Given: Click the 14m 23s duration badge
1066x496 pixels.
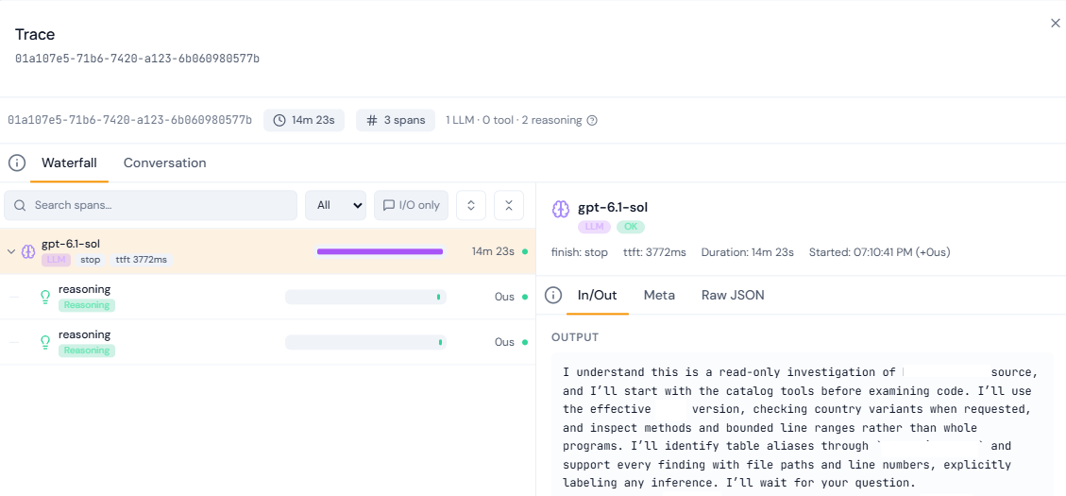Looking at the screenshot, I should pyautogui.click(x=304, y=120).
